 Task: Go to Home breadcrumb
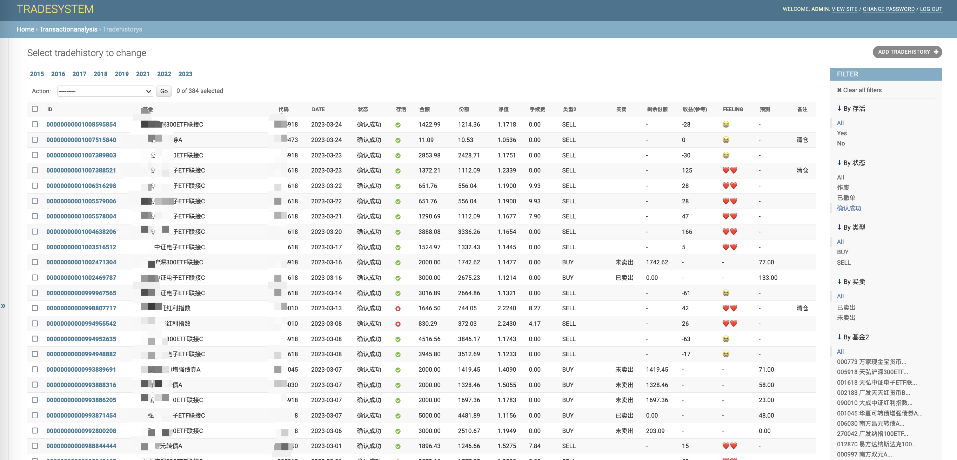click(25, 29)
